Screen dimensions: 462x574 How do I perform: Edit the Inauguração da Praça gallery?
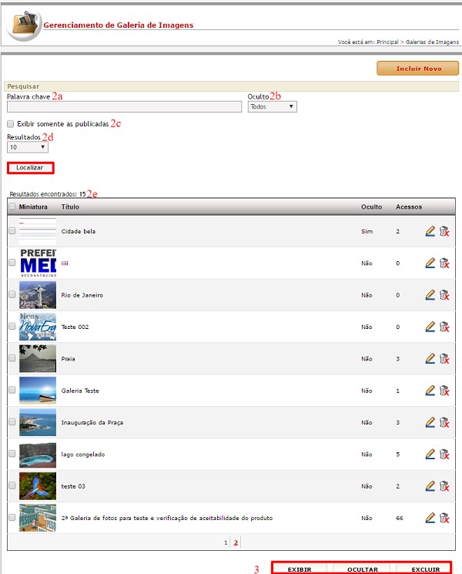pos(430,422)
